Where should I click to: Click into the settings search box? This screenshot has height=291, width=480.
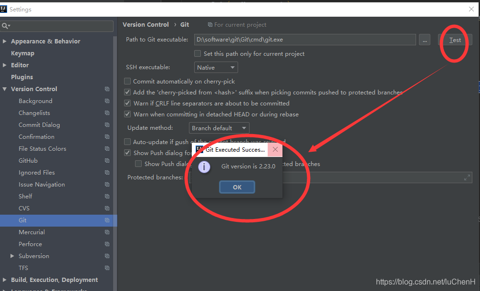[57, 26]
